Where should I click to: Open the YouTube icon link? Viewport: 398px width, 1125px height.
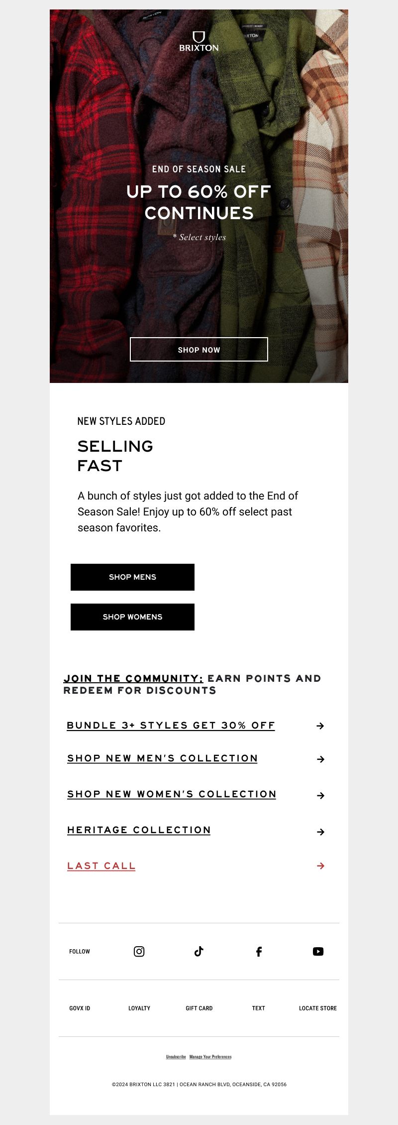point(318,951)
